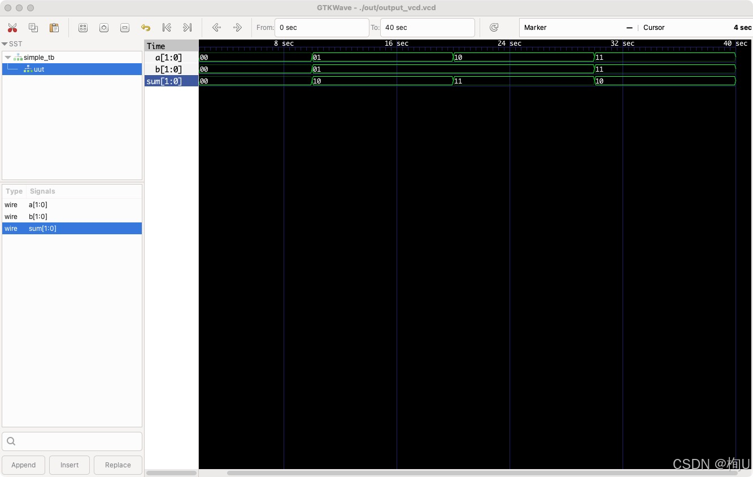Jump to the end of the waveform

pos(187,27)
